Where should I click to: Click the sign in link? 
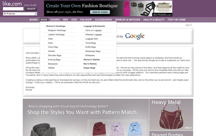pos(189,25)
